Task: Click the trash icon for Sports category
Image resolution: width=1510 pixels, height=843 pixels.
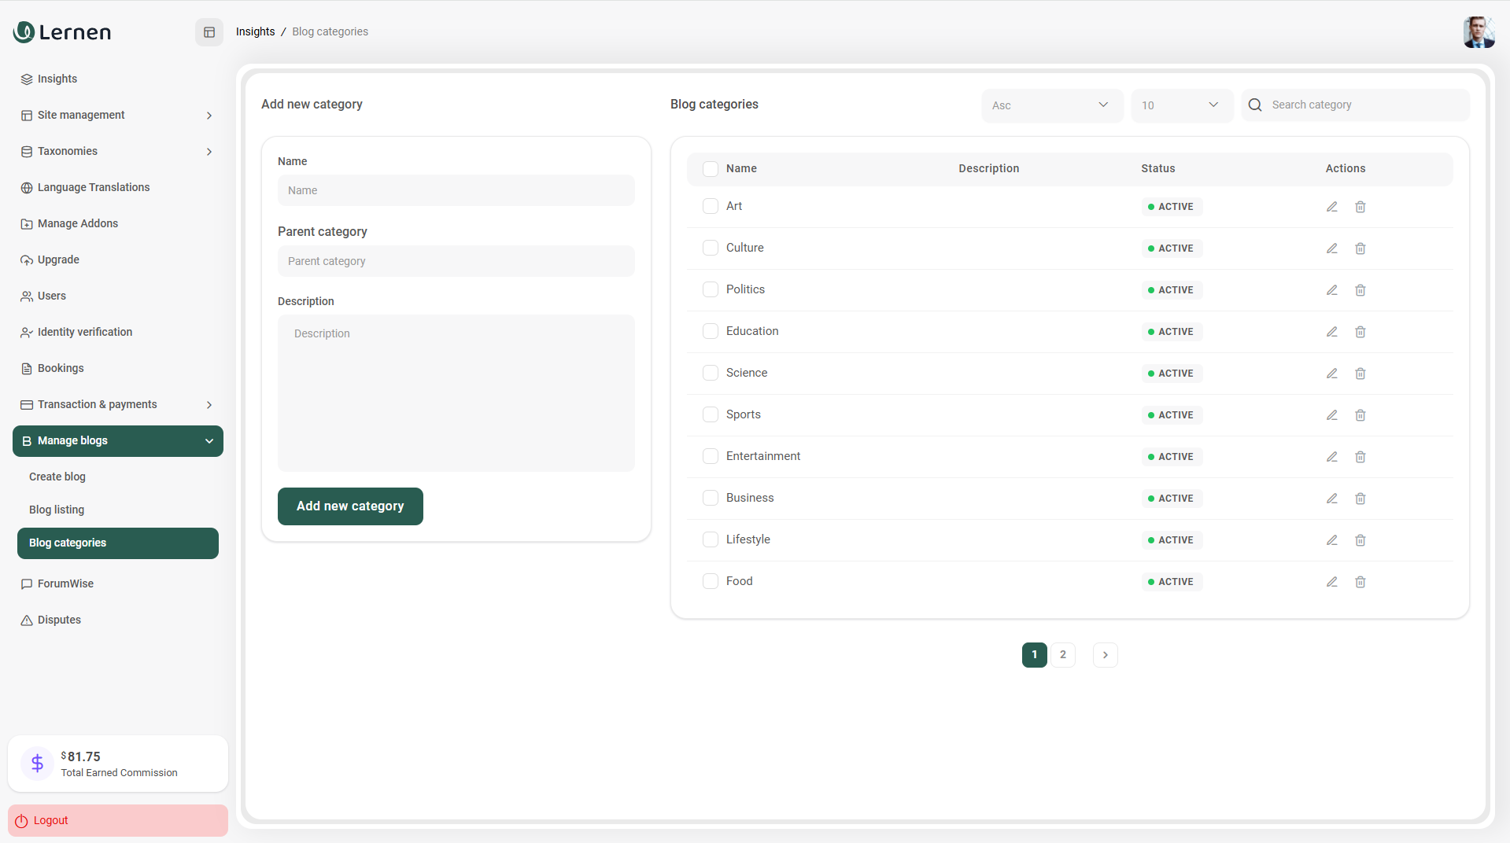Action: pos(1360,415)
